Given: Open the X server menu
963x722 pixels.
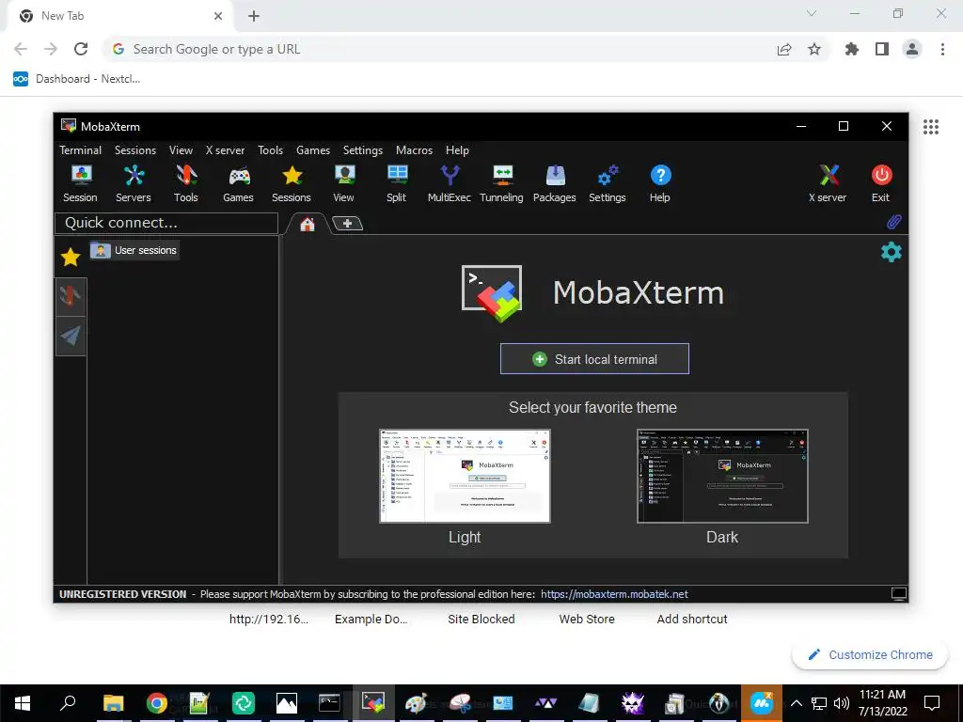Looking at the screenshot, I should pyautogui.click(x=225, y=149).
